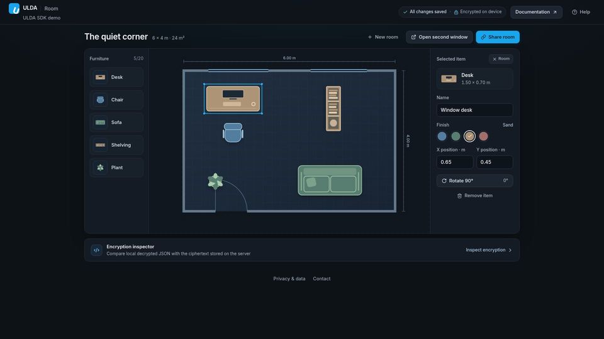Viewport: 604px width, 339px height.
Task: Open Privacy & data link
Action: 289,279
